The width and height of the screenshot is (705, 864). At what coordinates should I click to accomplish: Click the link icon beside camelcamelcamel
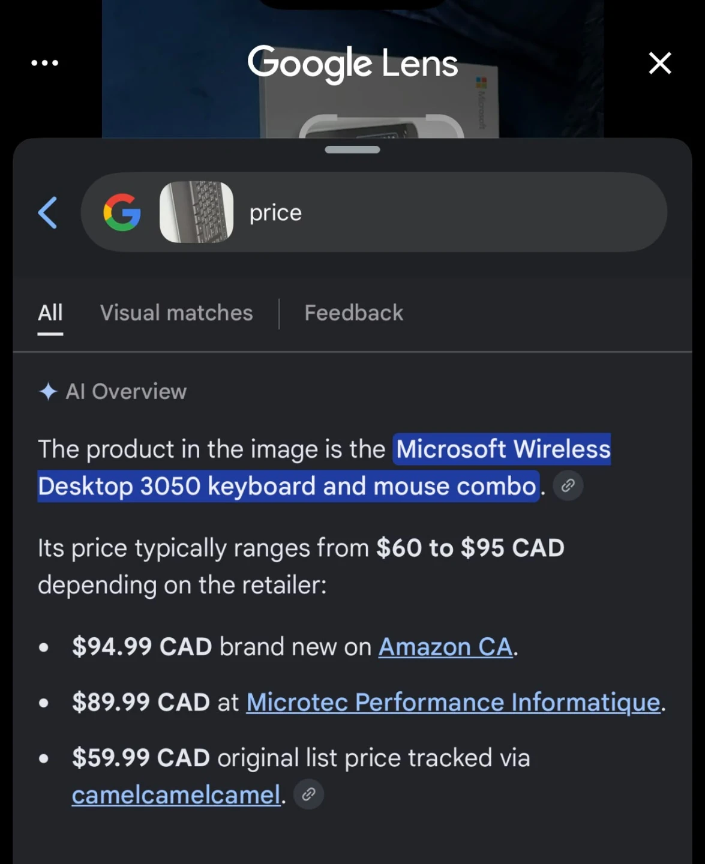[x=309, y=794]
